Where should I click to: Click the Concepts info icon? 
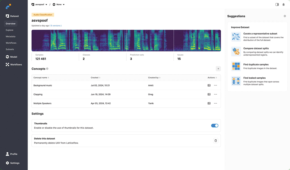47,69
